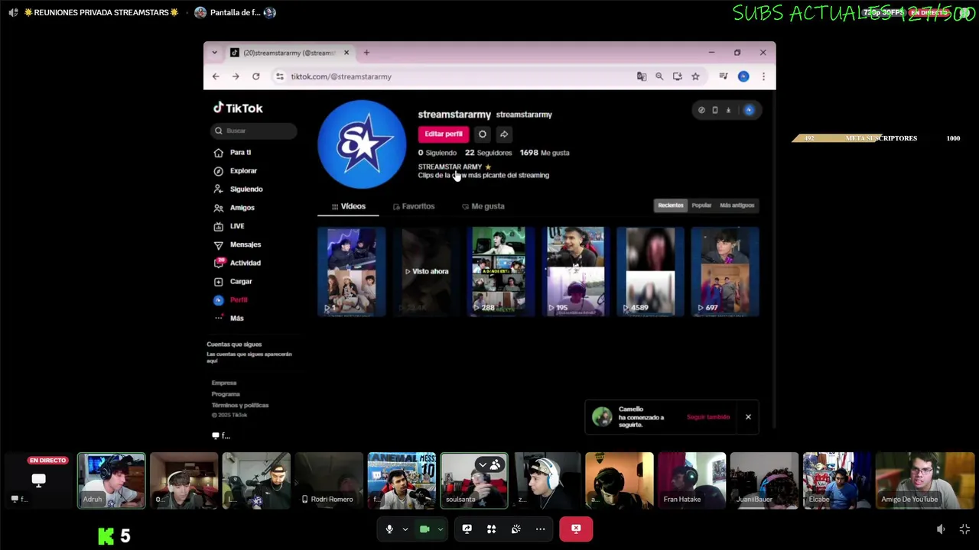This screenshot has height=550, width=979.
Task: Open the video thumbnail with 697 views
Action: pos(725,271)
